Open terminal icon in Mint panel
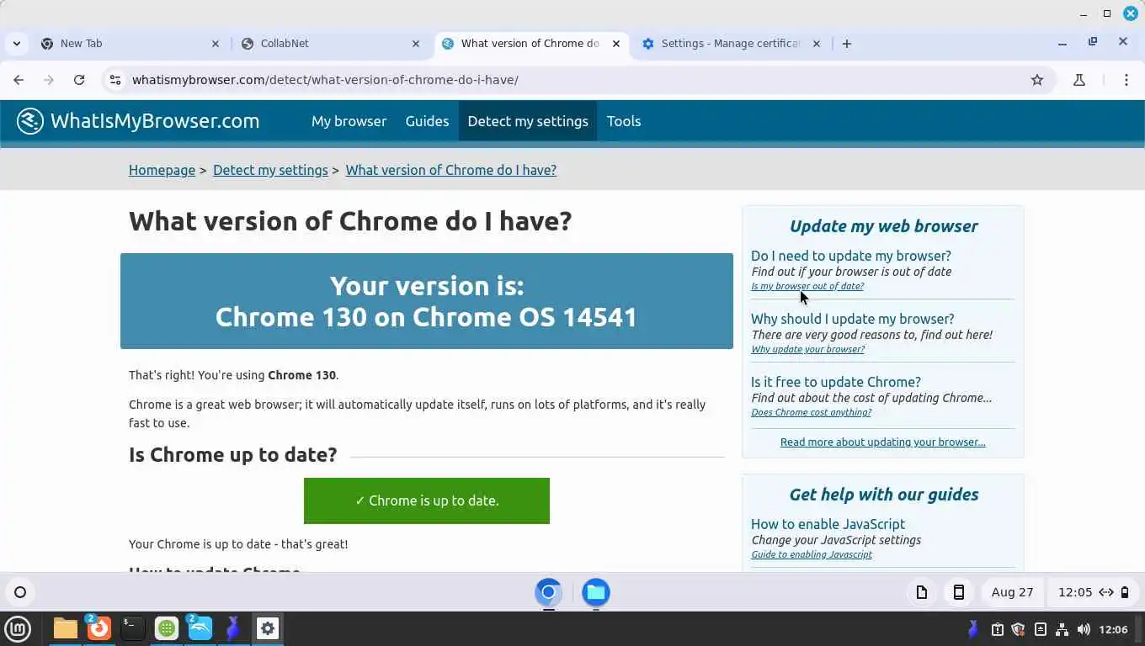Screen dimensions: 1145x646 pos(133,628)
